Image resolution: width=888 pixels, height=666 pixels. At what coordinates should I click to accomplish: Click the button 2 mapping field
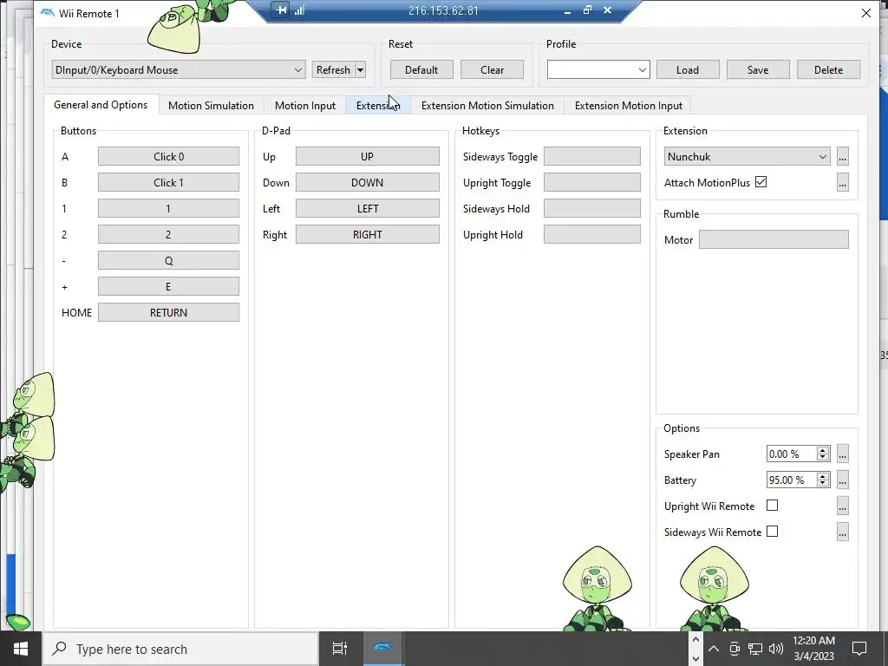point(168,235)
